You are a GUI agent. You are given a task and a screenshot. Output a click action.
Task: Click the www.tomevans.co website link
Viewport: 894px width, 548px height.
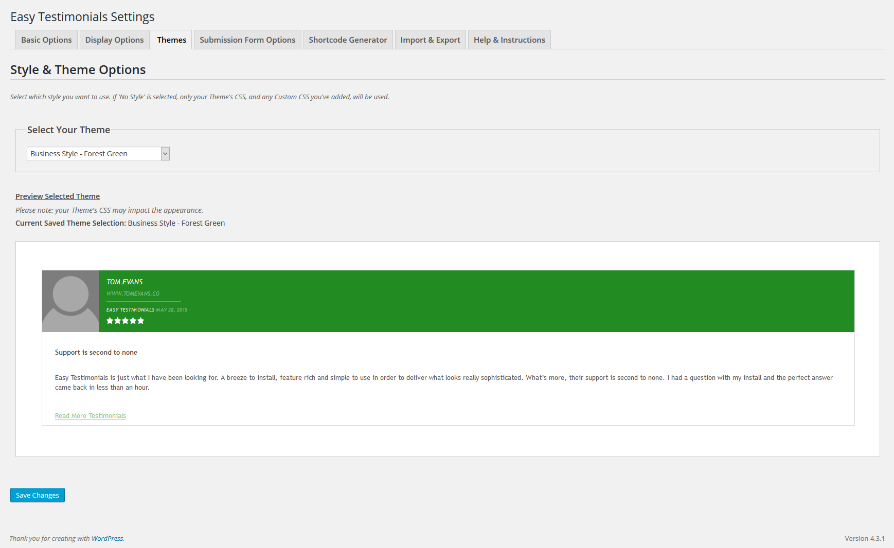133,294
